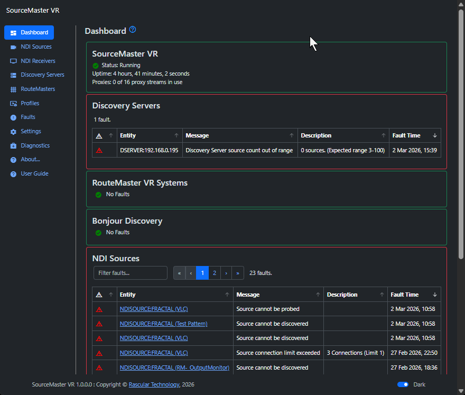Click the Settings gear icon in the sidebar

[13, 132]
